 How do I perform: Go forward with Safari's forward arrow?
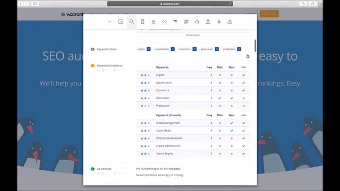pos(27,4)
